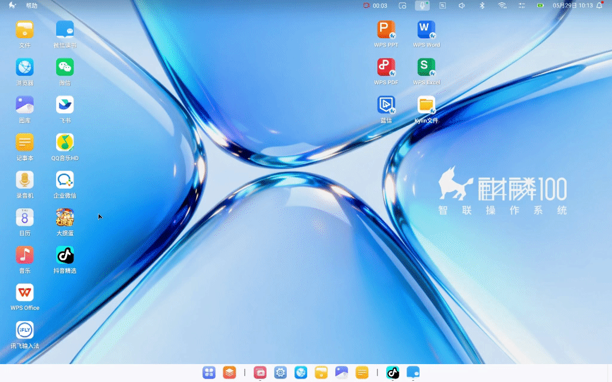Open the 抖音精选 desktop icon

coord(65,255)
